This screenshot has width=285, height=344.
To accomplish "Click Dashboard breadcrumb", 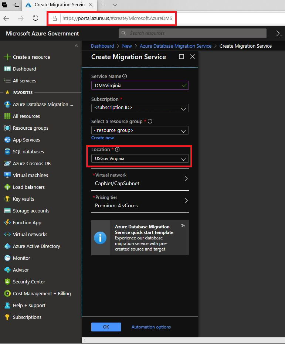I will tap(102, 46).
